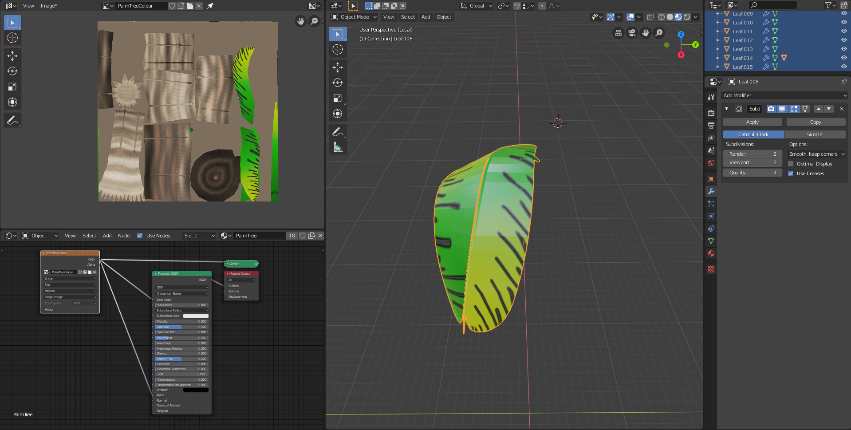Viewport: 851px width, 430px height.
Task: Open the Object Mode dropdown
Action: point(355,17)
